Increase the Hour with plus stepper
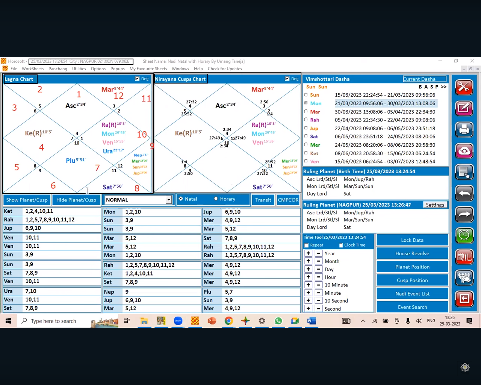Image resolution: width=481 pixels, height=385 pixels. tap(308, 277)
